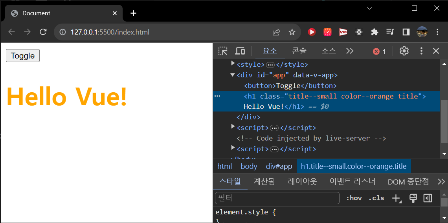Click the ellipsis inside first script tag
448x223 pixels.
pos(274,128)
